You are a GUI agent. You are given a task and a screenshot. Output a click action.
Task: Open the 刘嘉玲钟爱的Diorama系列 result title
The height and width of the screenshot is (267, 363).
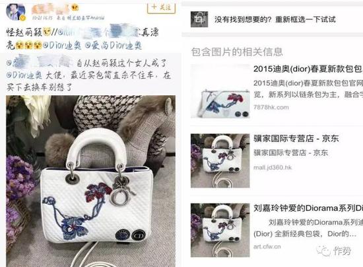point(308,208)
